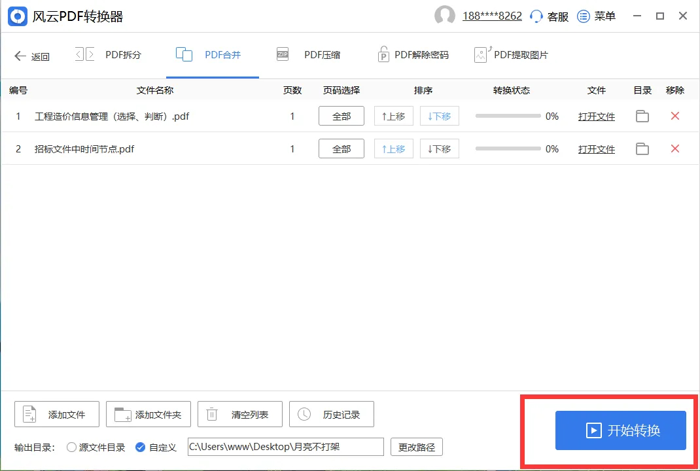The image size is (700, 471).
Task: Move 招标文件中时间节点.pdf up with 上移
Action: [393, 148]
